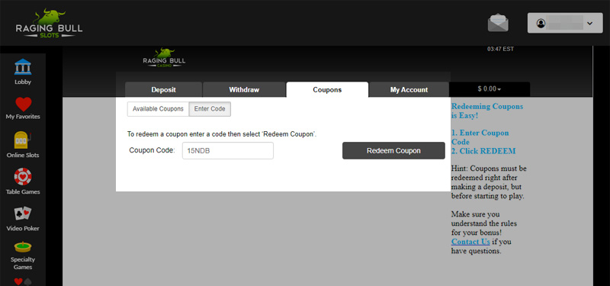Click the Raging Bull Casino cashier logo
610x286 pixels.
[x=164, y=58]
